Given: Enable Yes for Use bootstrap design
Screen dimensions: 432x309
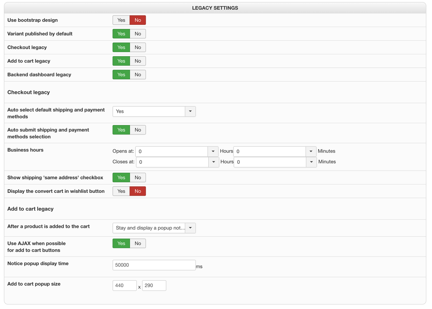Looking at the screenshot, I should [121, 20].
